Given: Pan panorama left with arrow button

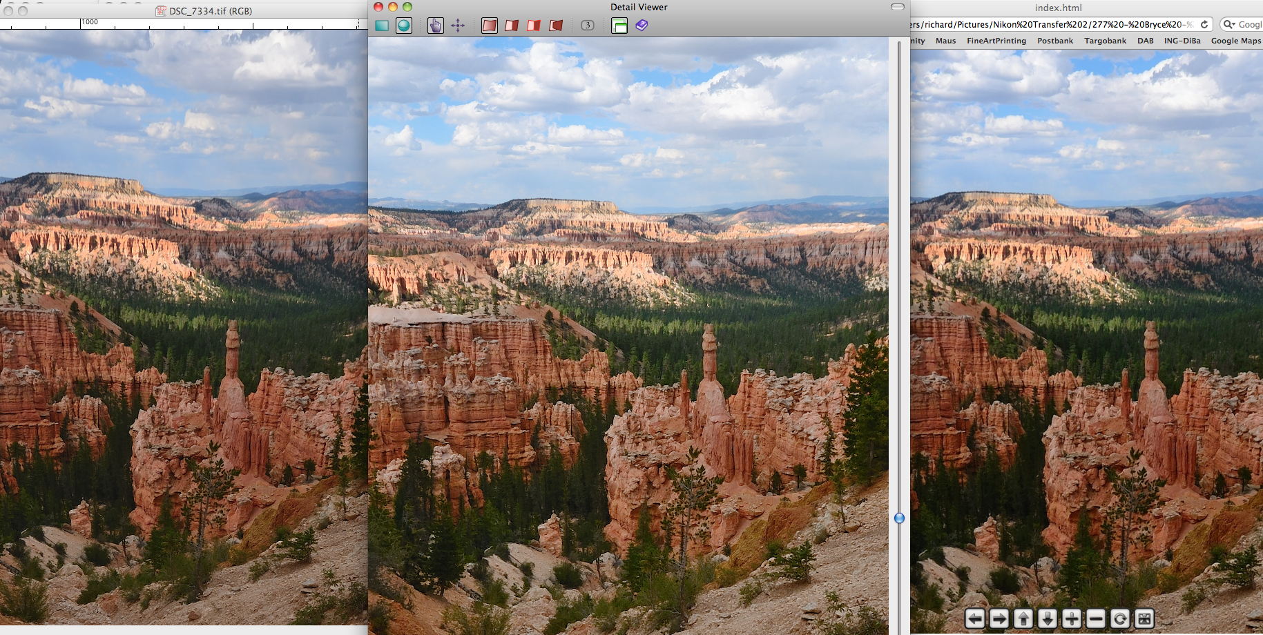Looking at the screenshot, I should [974, 618].
